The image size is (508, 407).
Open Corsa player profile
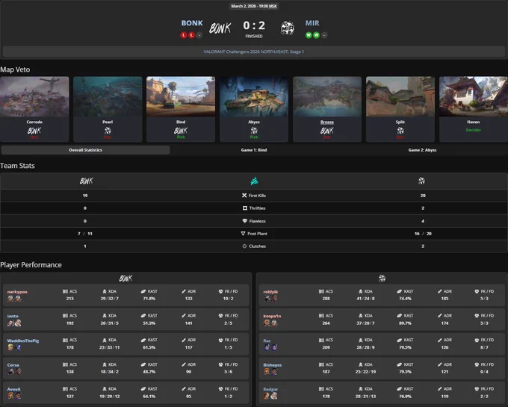point(13,365)
